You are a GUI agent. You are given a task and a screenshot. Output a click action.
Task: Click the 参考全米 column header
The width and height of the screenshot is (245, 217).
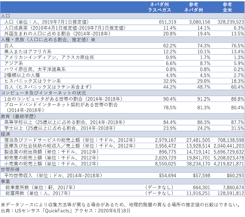tap(227, 7)
